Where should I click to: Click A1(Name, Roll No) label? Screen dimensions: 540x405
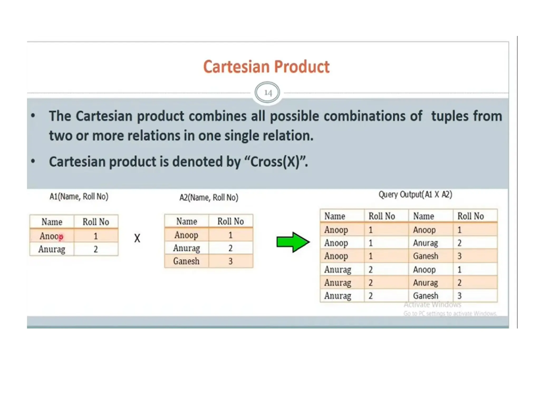pyautogui.click(x=79, y=197)
